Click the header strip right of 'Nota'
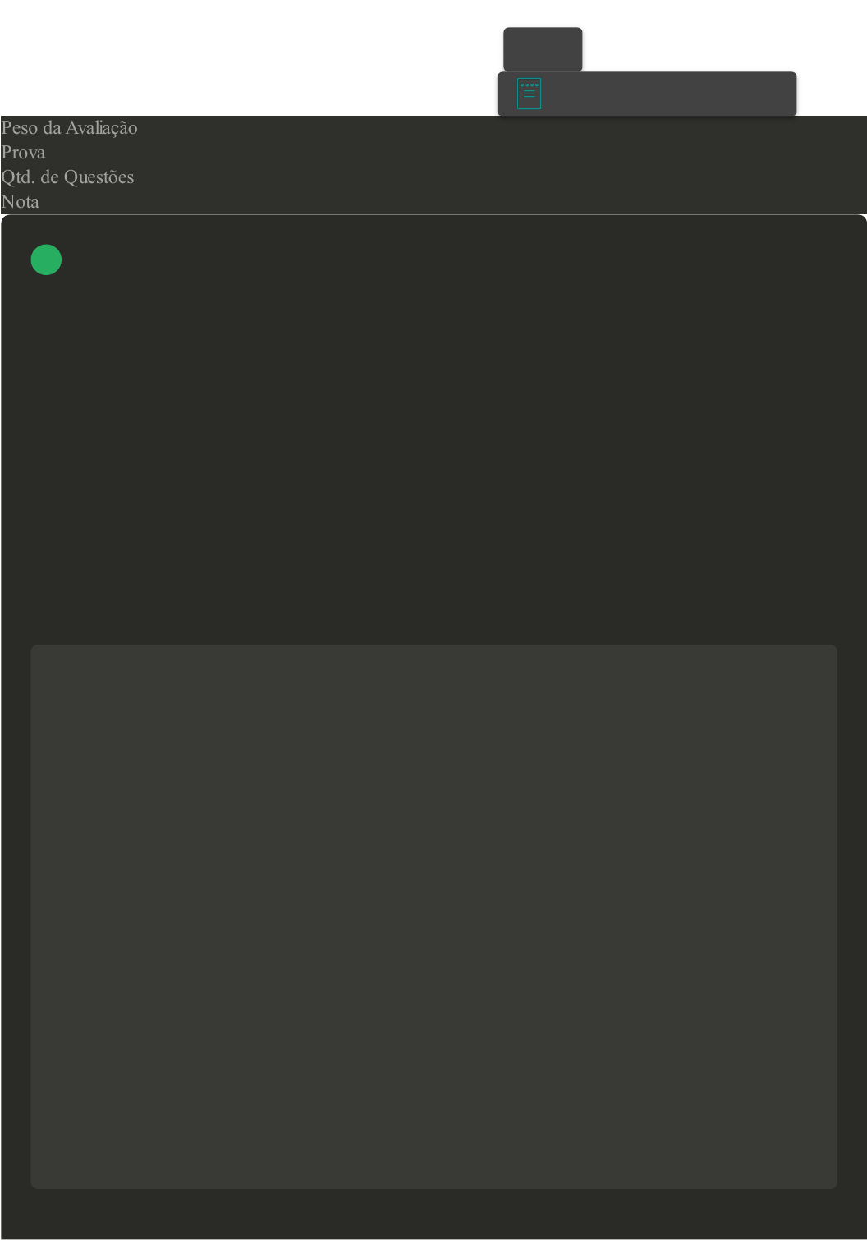 tap(452, 202)
